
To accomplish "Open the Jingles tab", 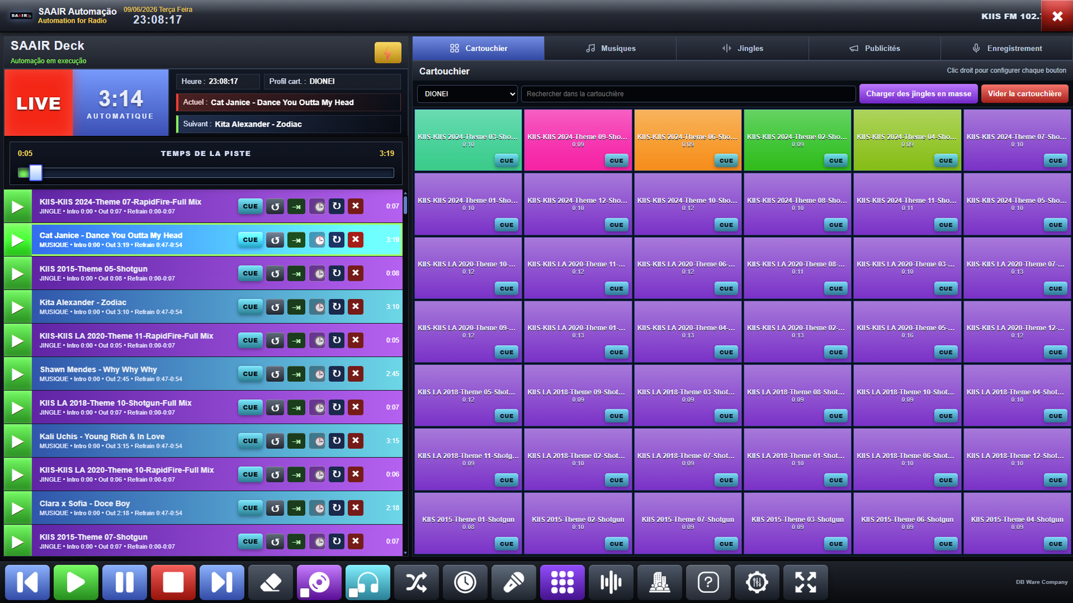I will 742,48.
